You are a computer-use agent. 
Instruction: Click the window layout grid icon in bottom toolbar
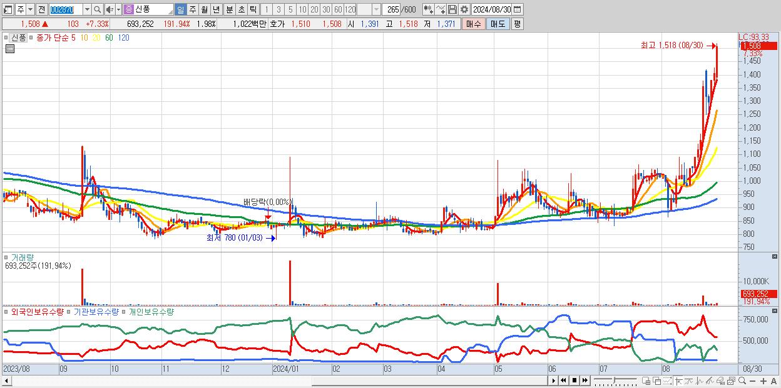(x=646, y=381)
